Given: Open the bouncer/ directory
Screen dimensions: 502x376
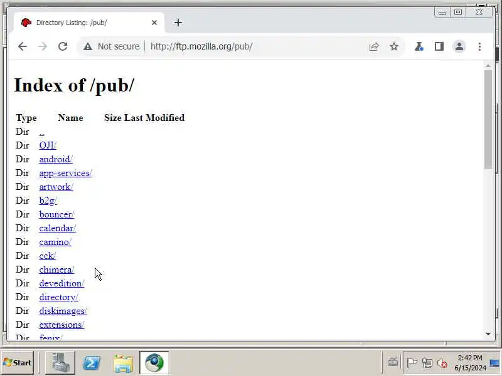Looking at the screenshot, I should click(x=56, y=214).
